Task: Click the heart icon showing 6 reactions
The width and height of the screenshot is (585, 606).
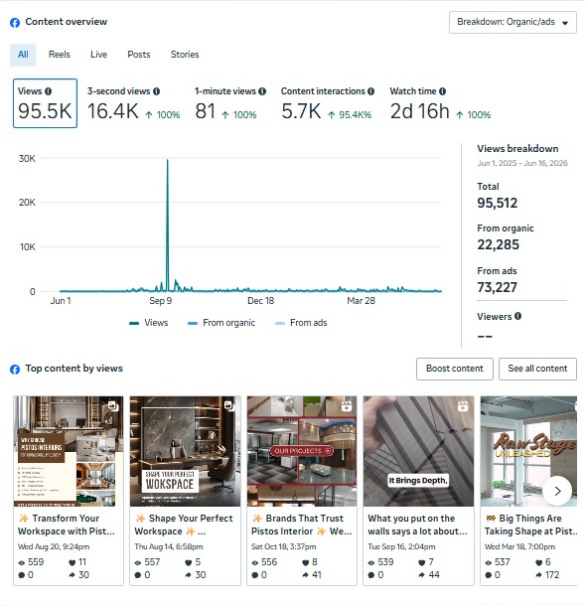Action: (539, 562)
